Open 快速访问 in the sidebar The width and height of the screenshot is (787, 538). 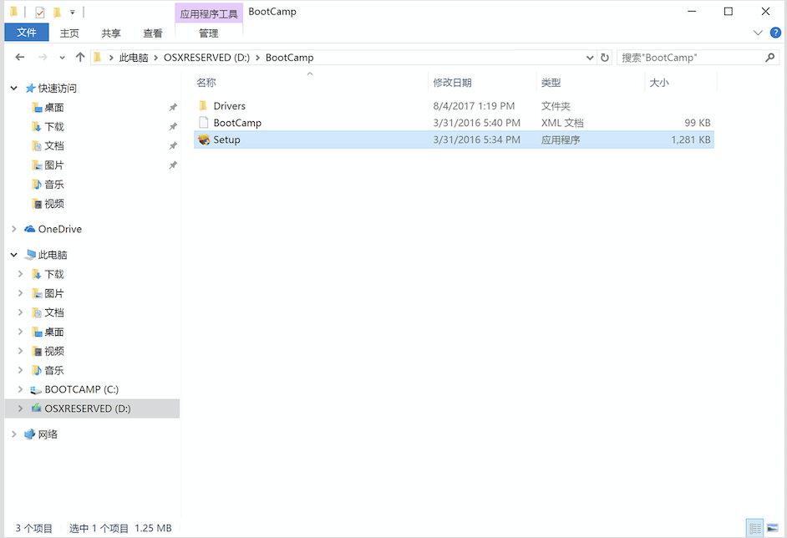(x=57, y=89)
